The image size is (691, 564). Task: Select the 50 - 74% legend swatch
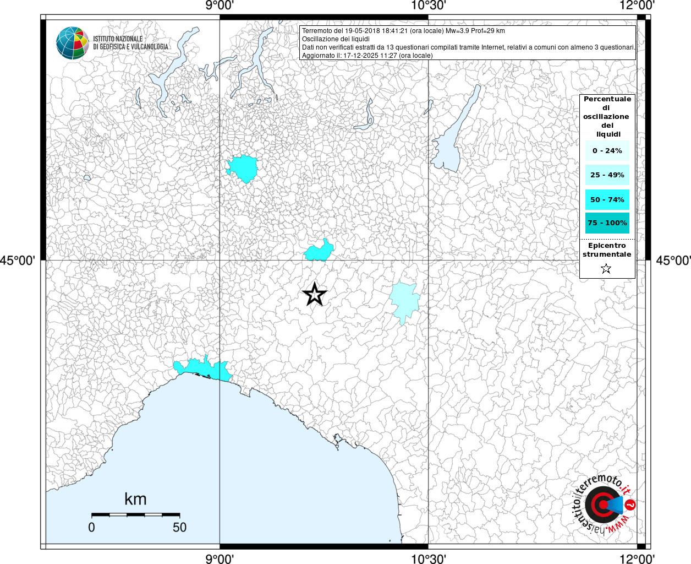pos(607,199)
